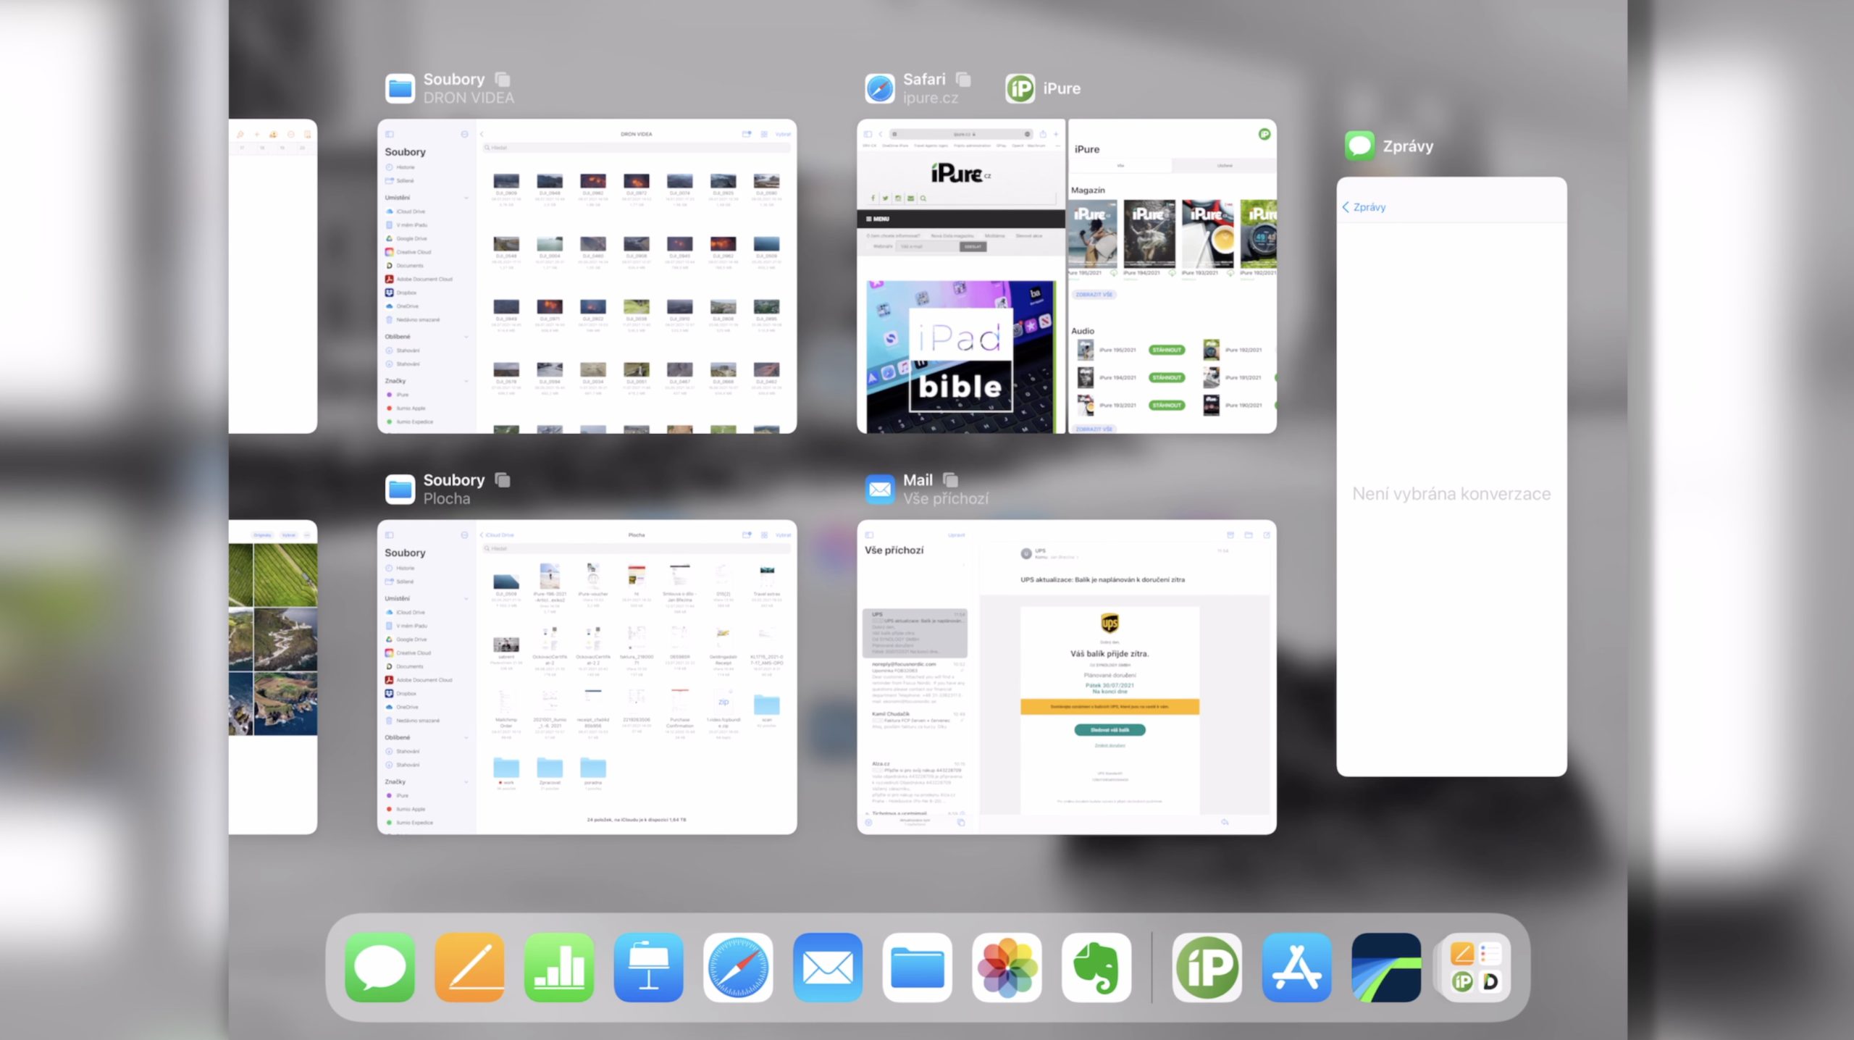Switch to the Soubory Plocha window
The height and width of the screenshot is (1040, 1854).
[587, 676]
